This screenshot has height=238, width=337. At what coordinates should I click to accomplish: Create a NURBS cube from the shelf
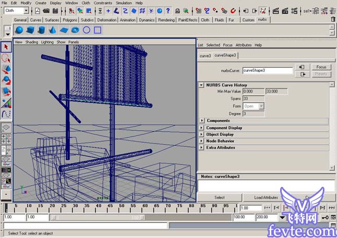(x=30, y=30)
